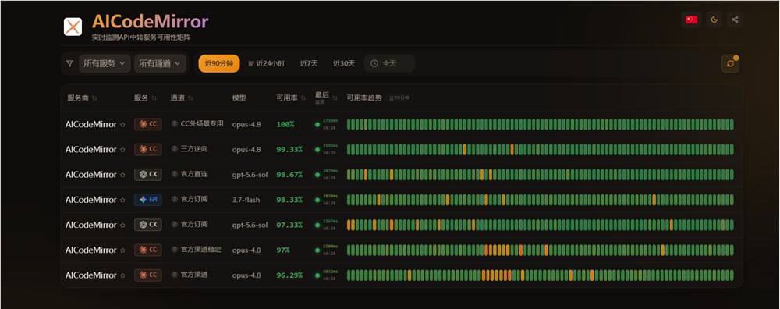780x309 pixels.
Task: Click the CC badge in the 100% row
Action: 147,124
